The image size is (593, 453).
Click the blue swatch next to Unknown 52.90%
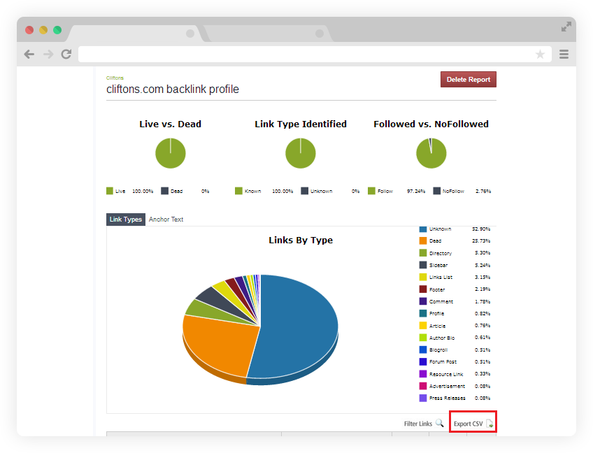click(x=423, y=229)
